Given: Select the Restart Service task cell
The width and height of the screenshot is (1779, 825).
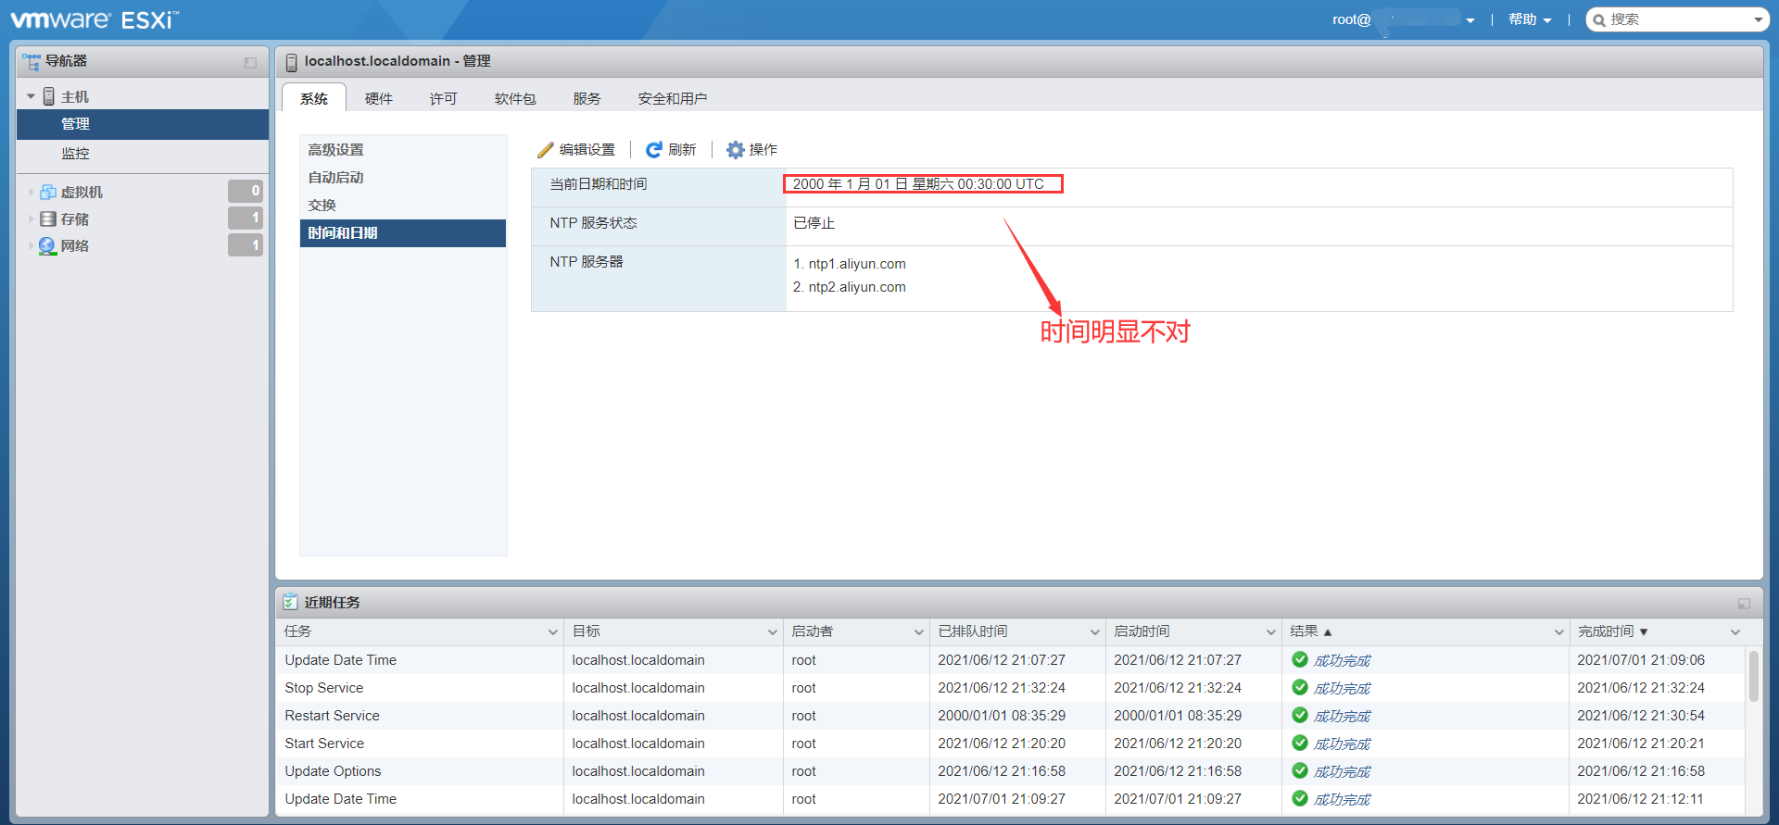Looking at the screenshot, I should (x=420, y=716).
